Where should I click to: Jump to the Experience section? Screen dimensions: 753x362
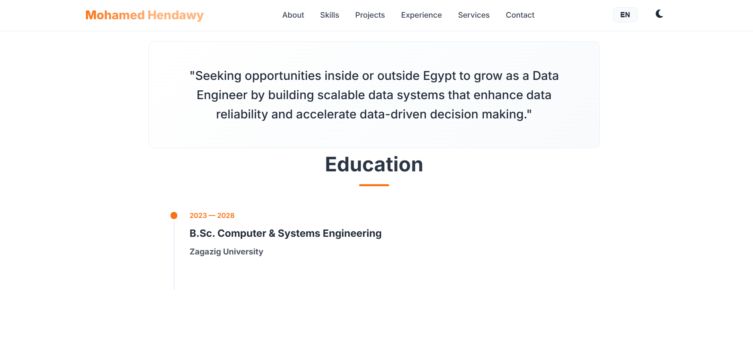click(x=421, y=15)
